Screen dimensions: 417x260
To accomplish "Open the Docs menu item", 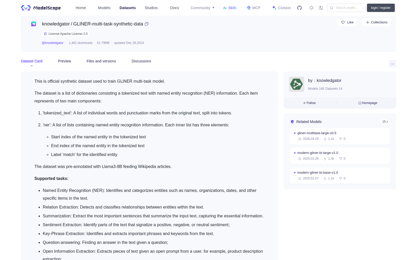I will coord(175,8).
